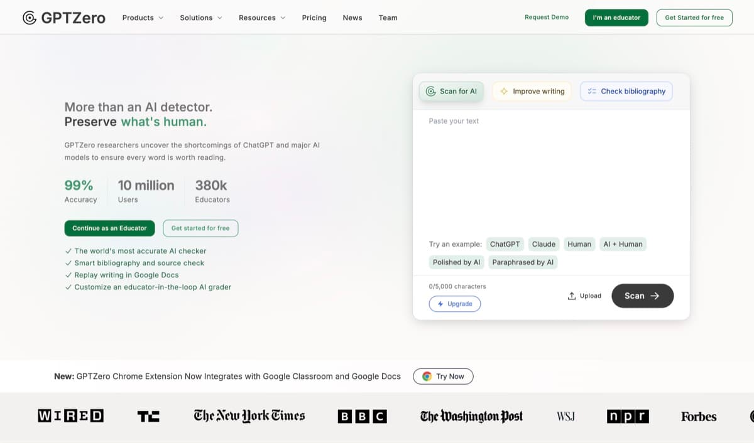The width and height of the screenshot is (754, 443).
Task: Select the Paraphrased by AI example chip
Action: (x=523, y=262)
